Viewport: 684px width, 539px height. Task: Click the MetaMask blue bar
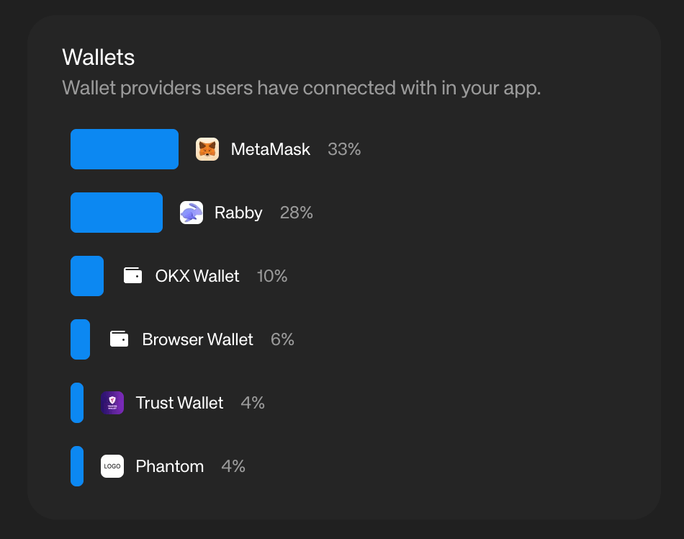[125, 149]
